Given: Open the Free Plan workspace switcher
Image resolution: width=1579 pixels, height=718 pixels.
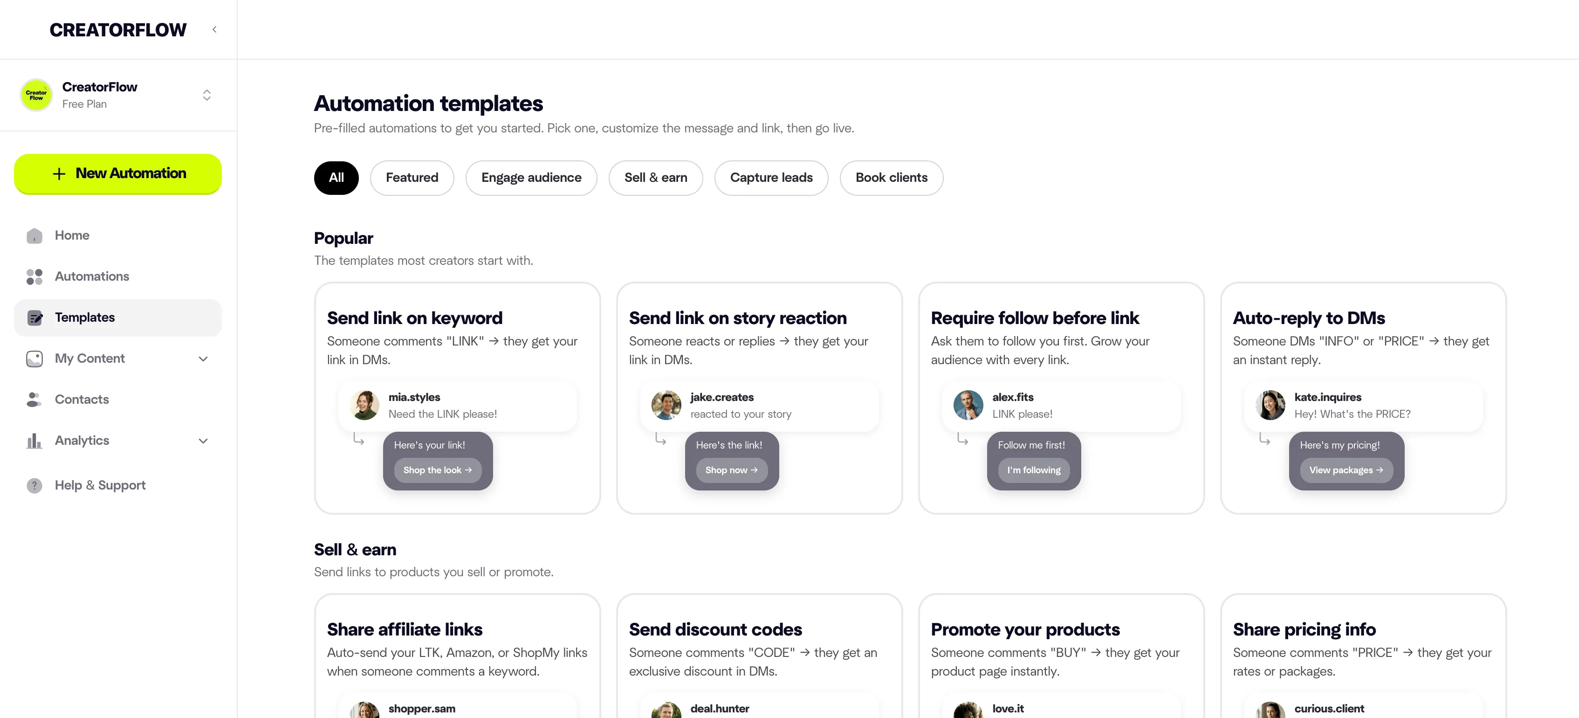Looking at the screenshot, I should (206, 95).
